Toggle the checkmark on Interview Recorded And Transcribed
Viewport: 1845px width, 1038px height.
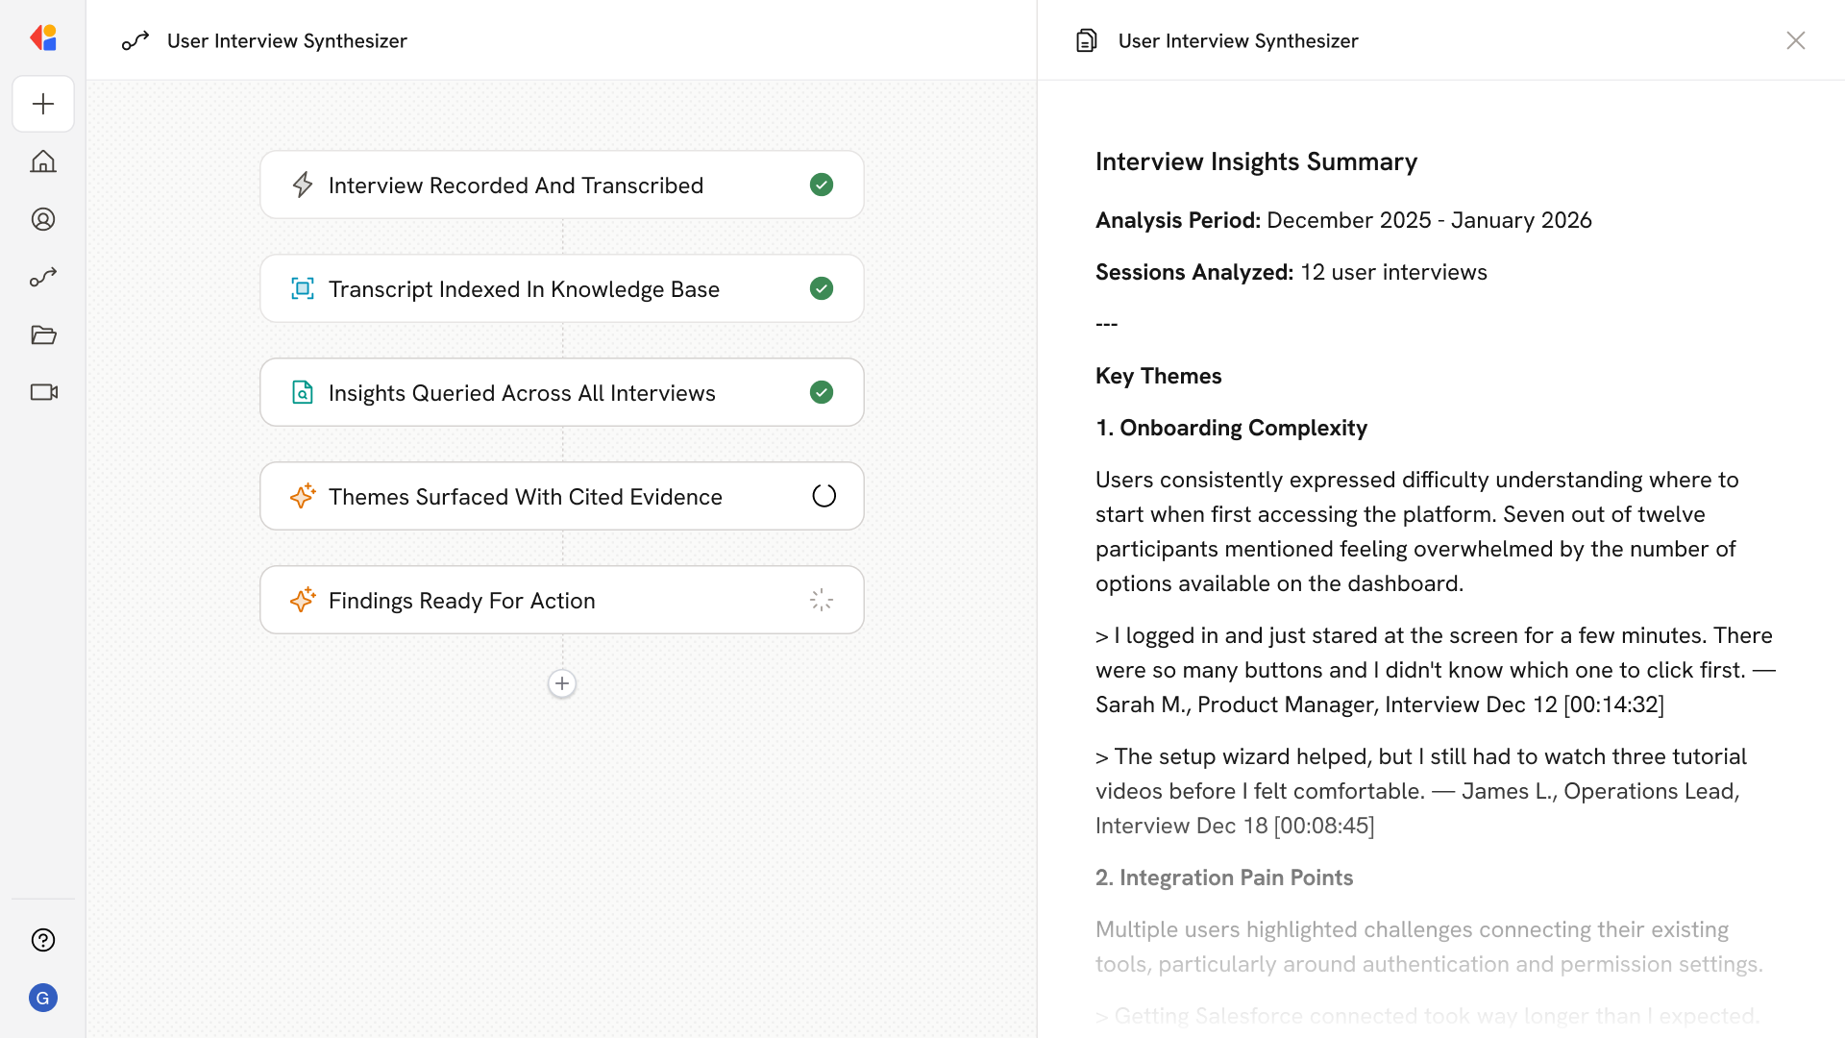coord(822,185)
